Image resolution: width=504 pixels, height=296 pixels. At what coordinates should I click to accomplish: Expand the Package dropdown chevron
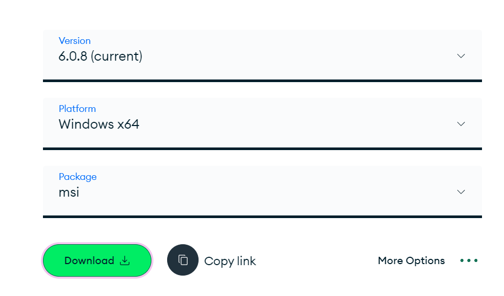click(461, 192)
